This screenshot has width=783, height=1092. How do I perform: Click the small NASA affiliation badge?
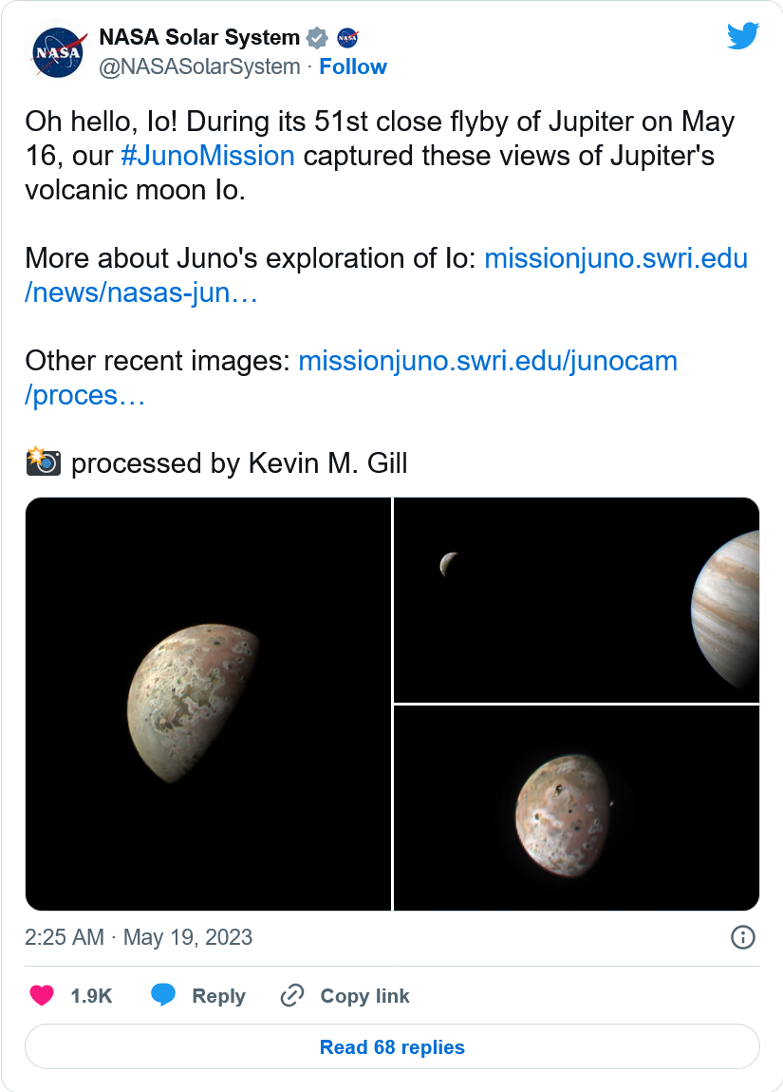click(x=347, y=38)
